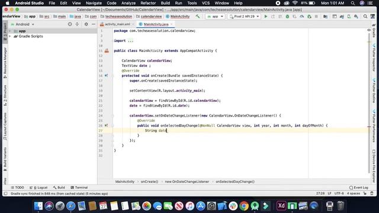Click the override gutter marker on line 26

pos(106,125)
